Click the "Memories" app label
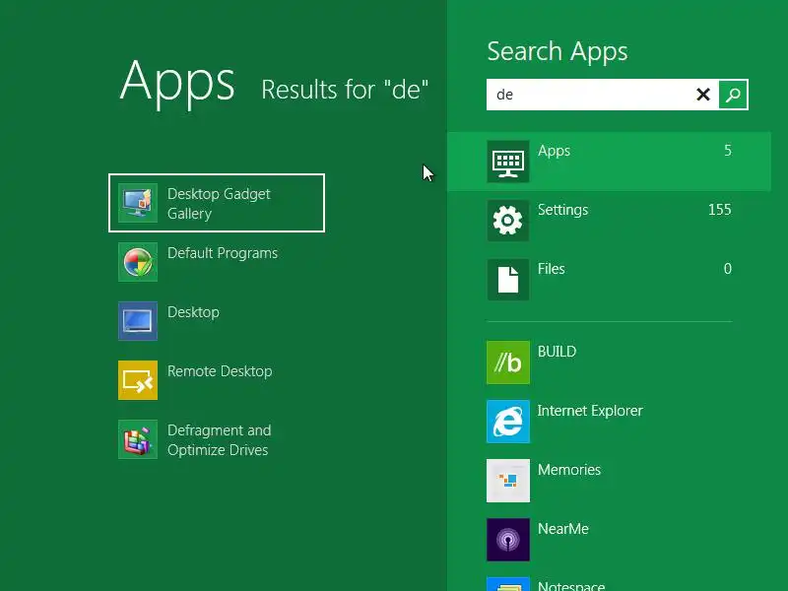 click(569, 470)
